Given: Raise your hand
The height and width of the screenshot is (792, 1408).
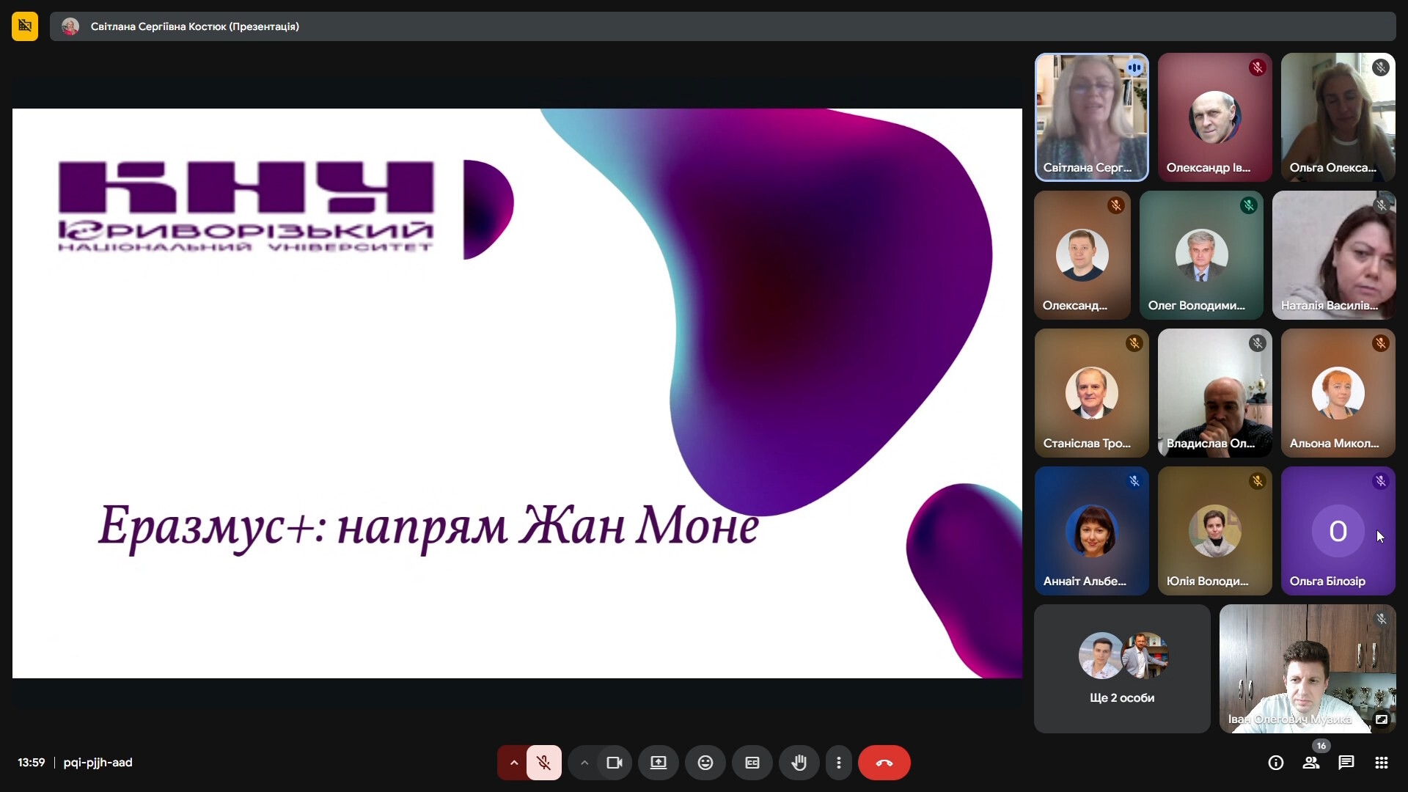Looking at the screenshot, I should [799, 763].
